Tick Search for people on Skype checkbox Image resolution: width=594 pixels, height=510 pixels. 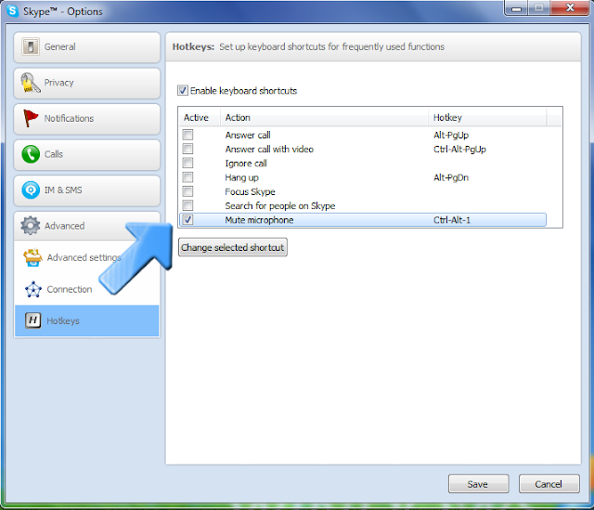click(187, 205)
